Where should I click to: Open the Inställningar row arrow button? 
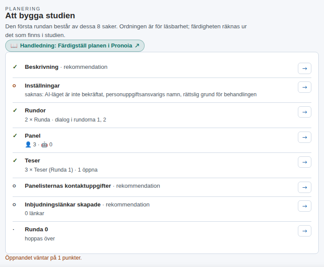[x=304, y=87]
